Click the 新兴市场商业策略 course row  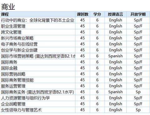point(75,38)
